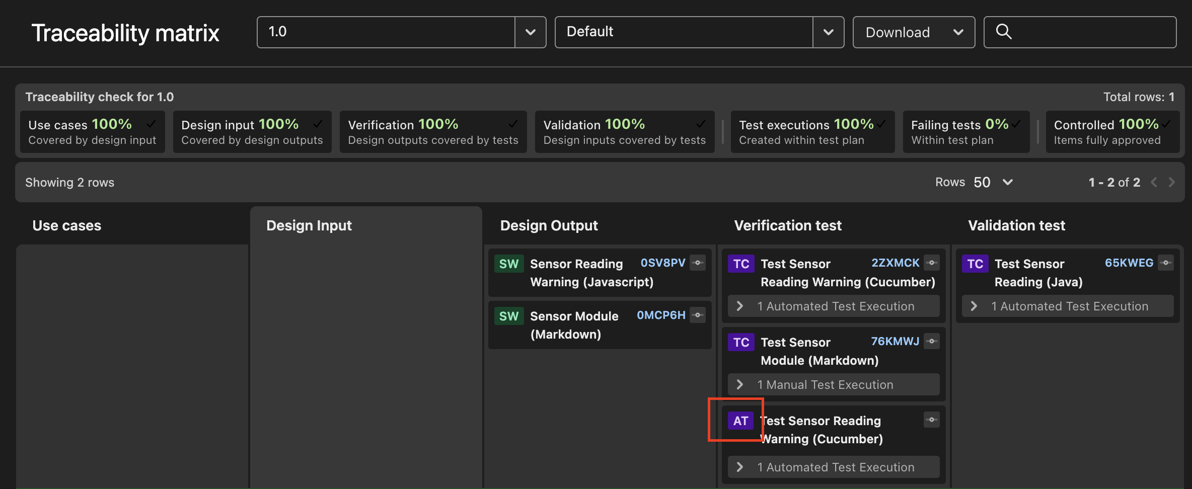Click trace icon beside 65KWEG test case
The width and height of the screenshot is (1192, 489).
pyautogui.click(x=1166, y=263)
